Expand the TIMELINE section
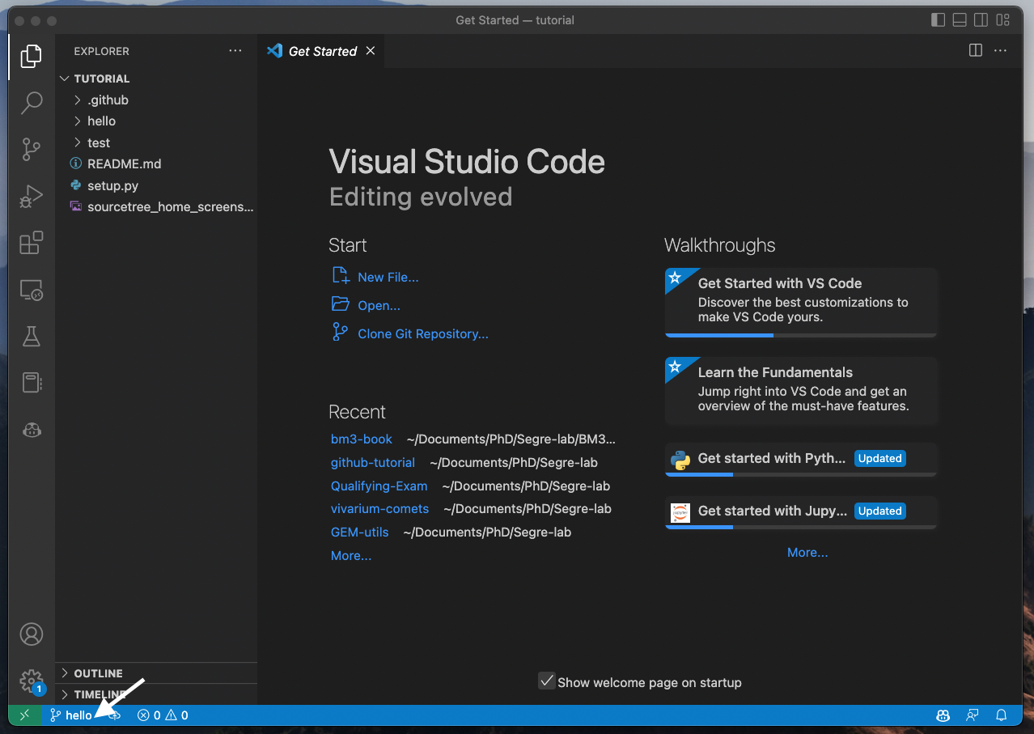Viewport: 1034px width, 734px height. click(156, 694)
